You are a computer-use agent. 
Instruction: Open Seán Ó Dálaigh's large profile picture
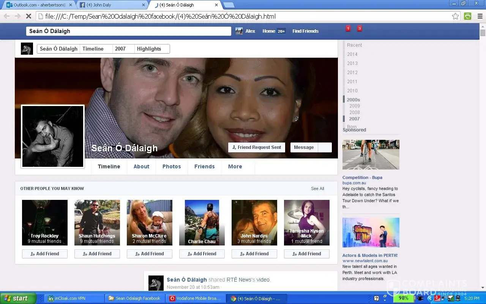pyautogui.click(x=53, y=136)
